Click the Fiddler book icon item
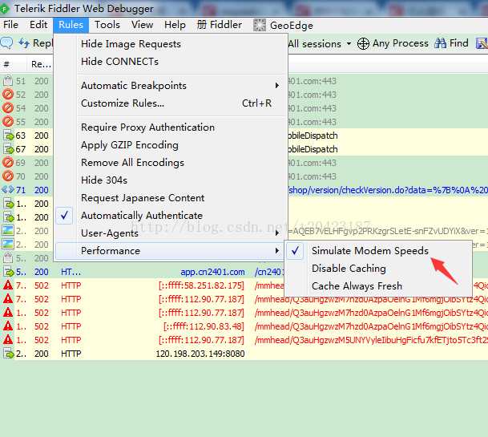488x437 pixels. click(x=220, y=25)
